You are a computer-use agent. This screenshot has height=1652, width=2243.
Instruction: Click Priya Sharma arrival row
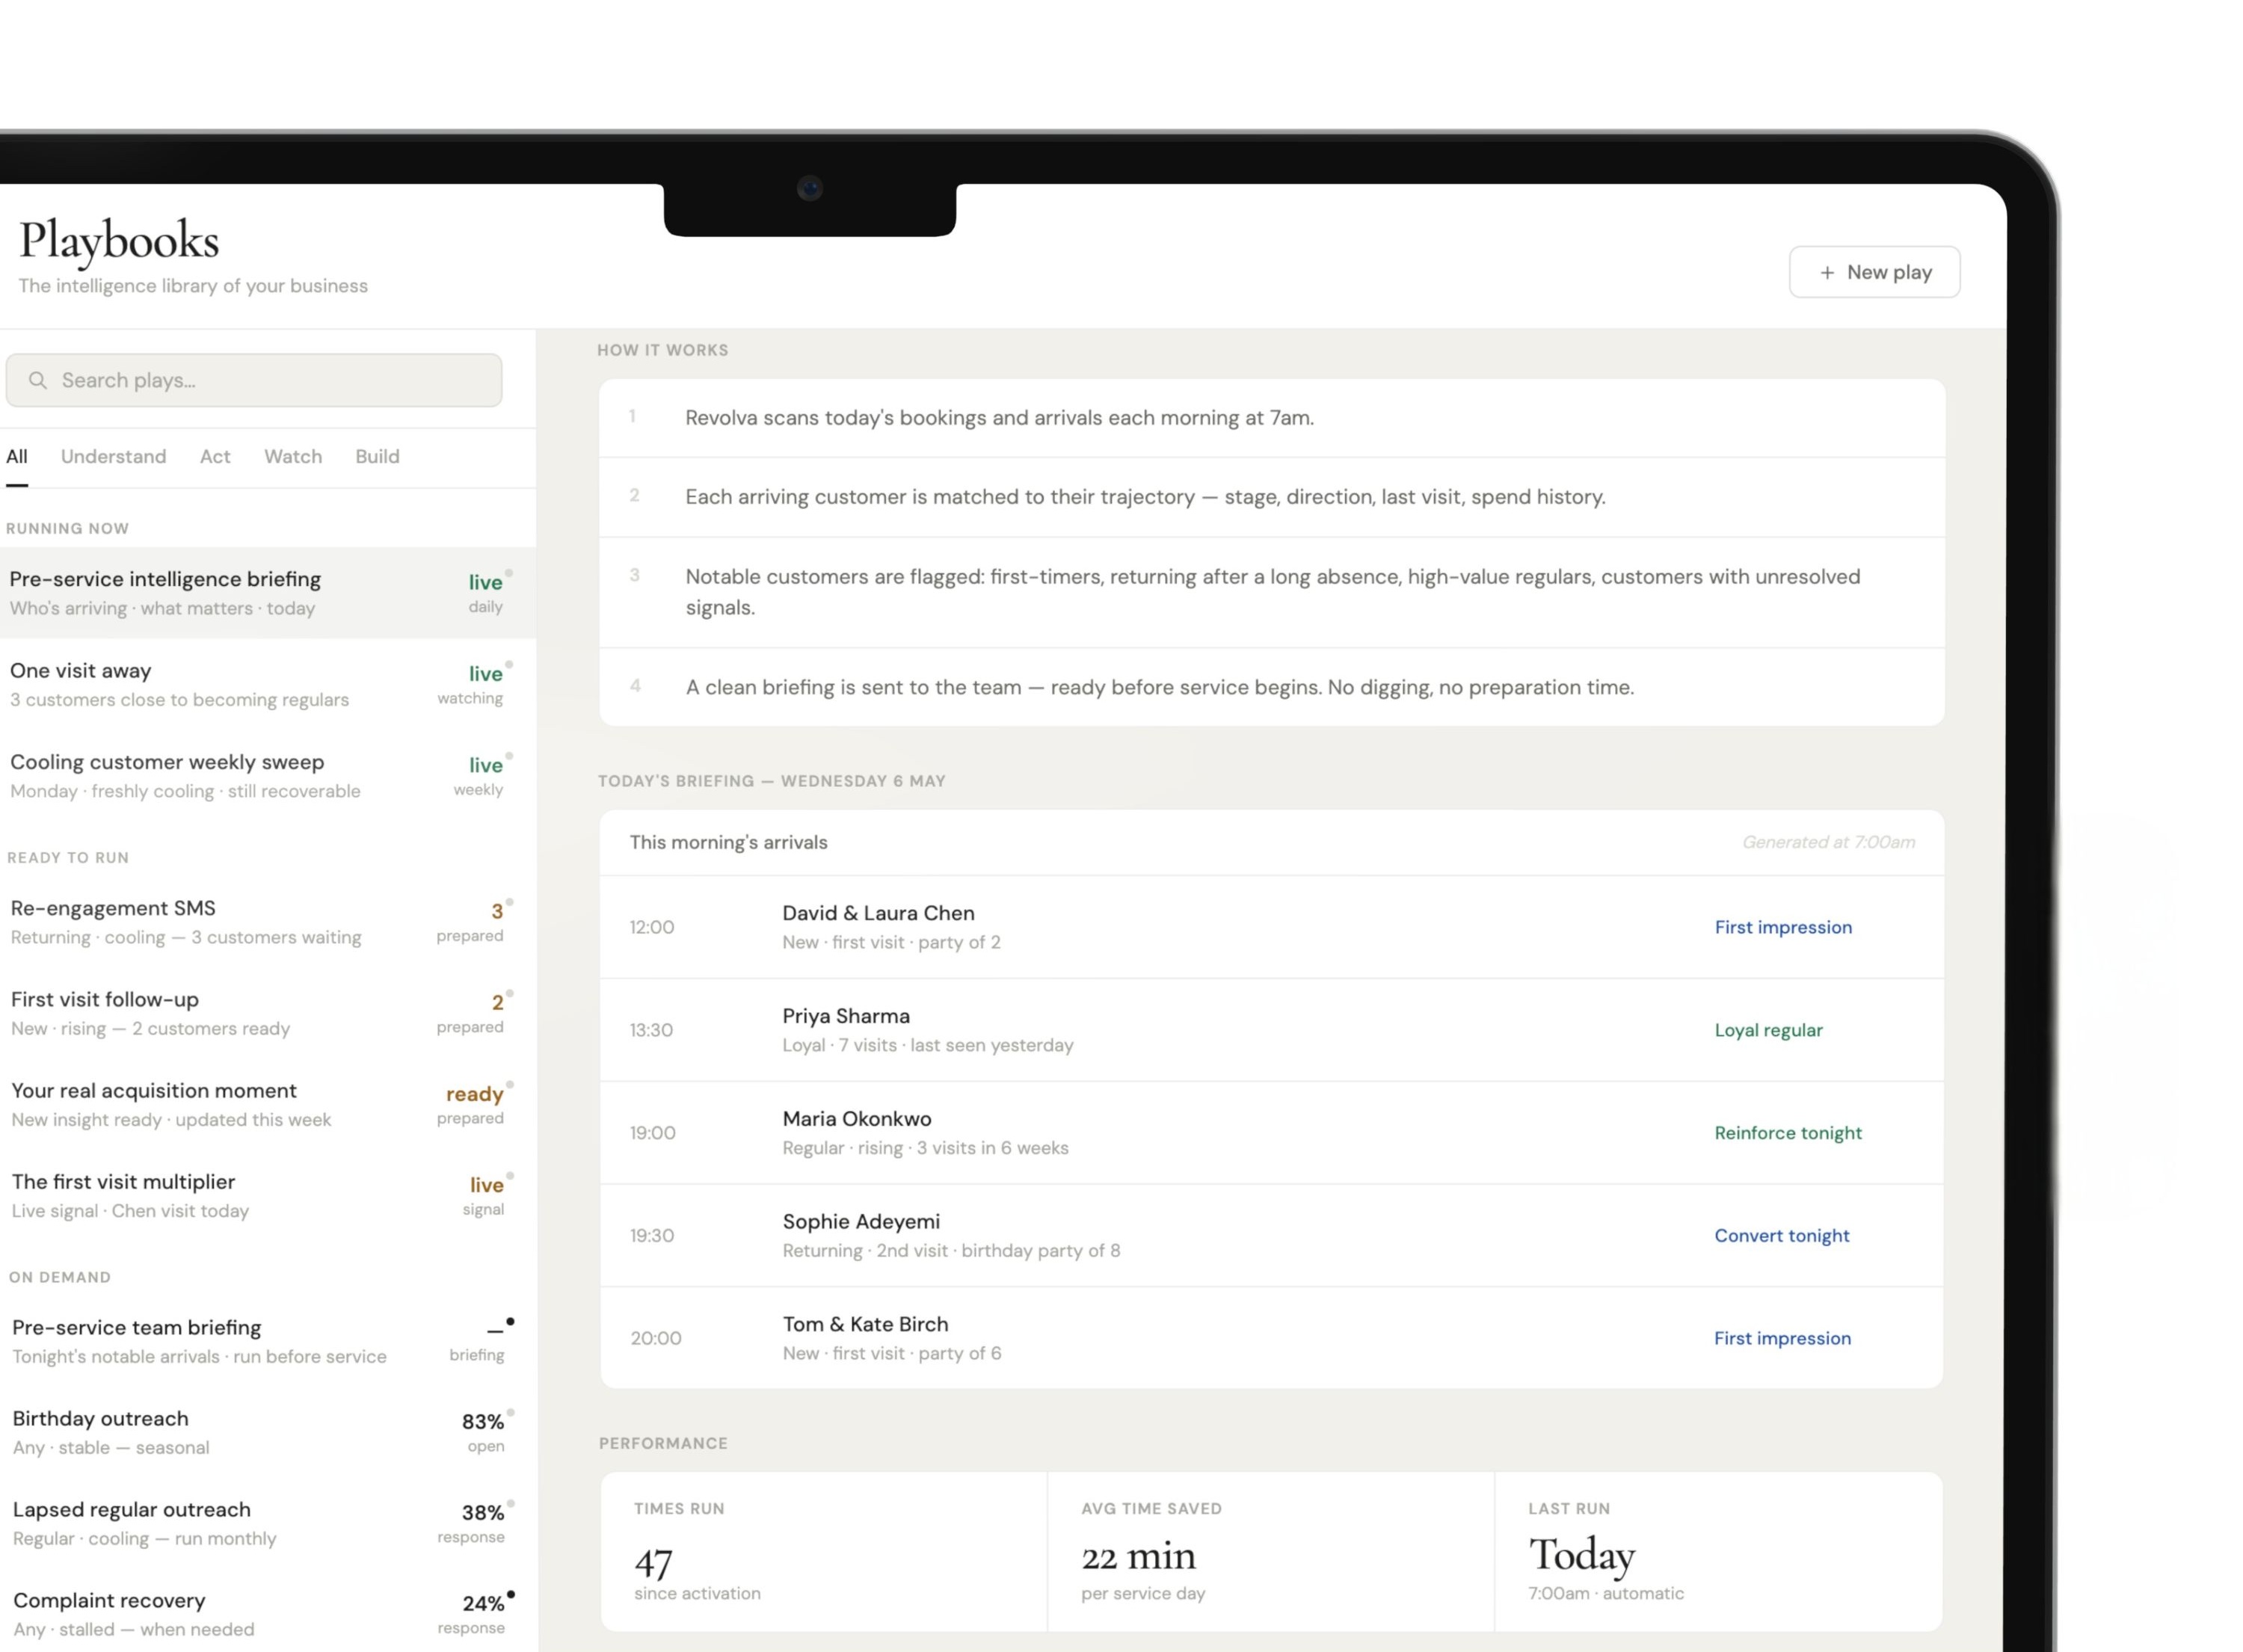pyautogui.click(x=1271, y=1030)
